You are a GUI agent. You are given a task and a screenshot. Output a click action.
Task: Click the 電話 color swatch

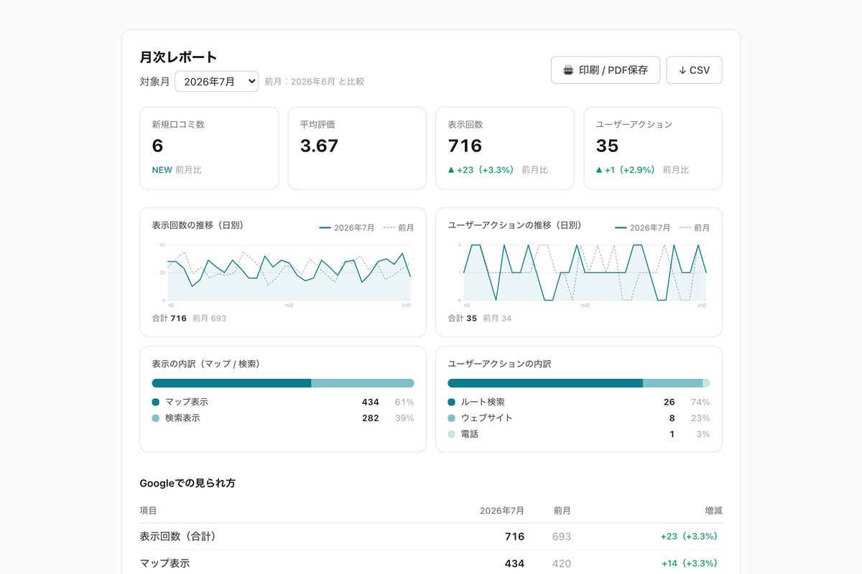(451, 434)
